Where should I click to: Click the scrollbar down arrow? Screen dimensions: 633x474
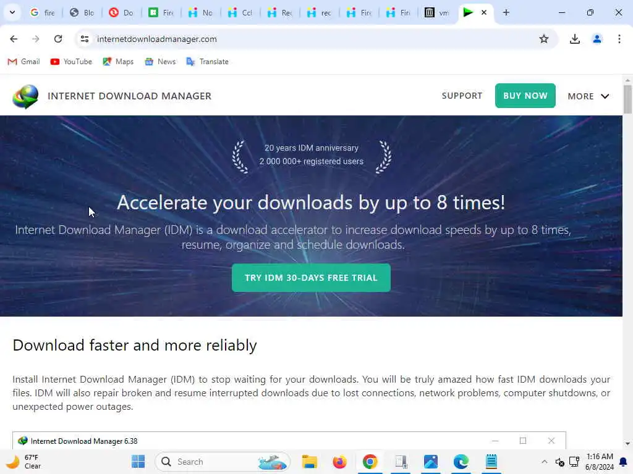click(x=627, y=444)
